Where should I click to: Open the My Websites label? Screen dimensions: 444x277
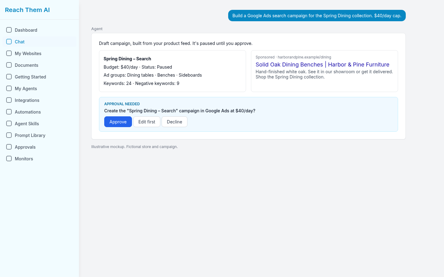coord(28,54)
